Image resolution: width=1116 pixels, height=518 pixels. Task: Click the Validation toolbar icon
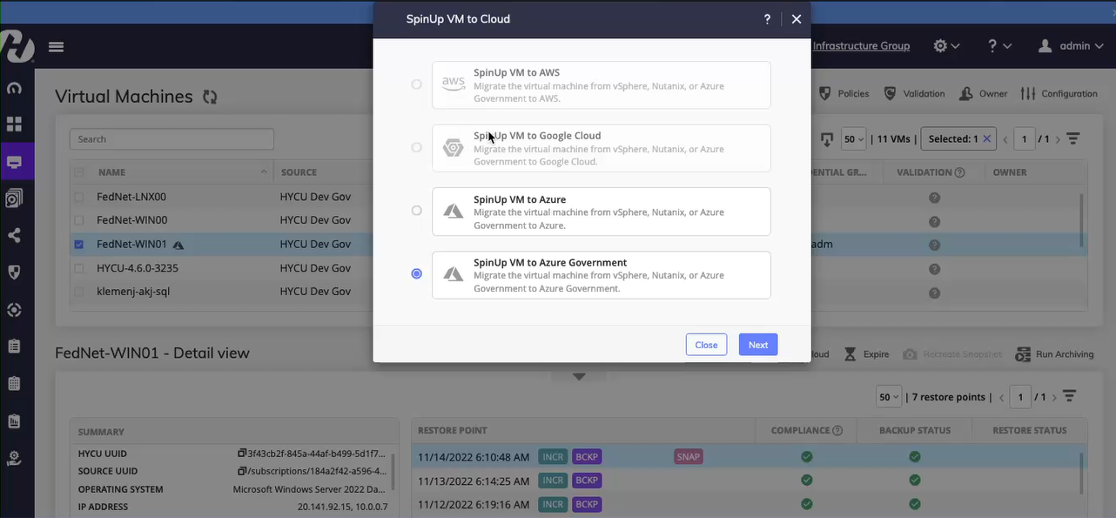click(x=890, y=93)
